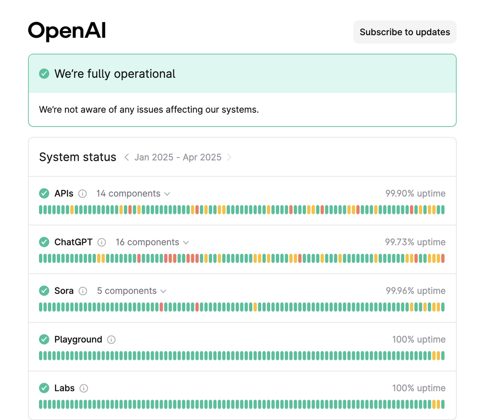The image size is (486, 420).
Task: Click the first yellow bar in Playground timeline
Action: [434, 356]
